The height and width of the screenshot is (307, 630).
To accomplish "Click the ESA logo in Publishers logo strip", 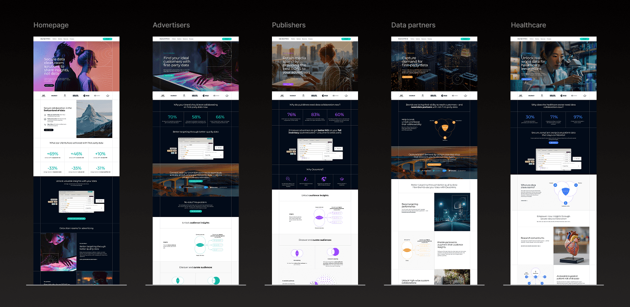I will pos(325,95).
